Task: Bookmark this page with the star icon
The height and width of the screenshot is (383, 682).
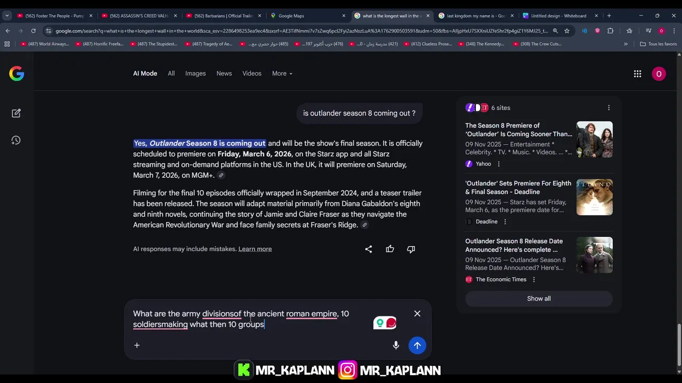Action: click(x=567, y=31)
